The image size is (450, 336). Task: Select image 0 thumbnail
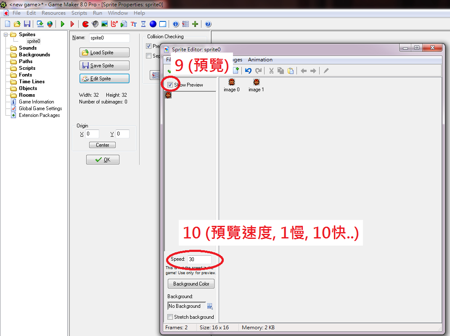tap(232, 85)
